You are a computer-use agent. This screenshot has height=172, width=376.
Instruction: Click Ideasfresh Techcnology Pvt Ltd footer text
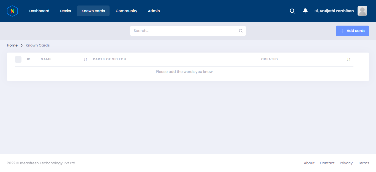(x=48, y=163)
